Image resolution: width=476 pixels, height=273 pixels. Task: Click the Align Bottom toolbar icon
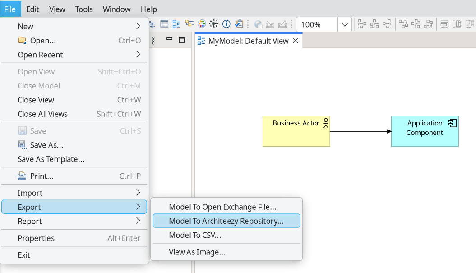pos(428,24)
